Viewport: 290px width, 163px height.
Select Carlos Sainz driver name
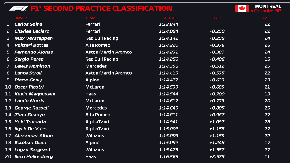28,24
